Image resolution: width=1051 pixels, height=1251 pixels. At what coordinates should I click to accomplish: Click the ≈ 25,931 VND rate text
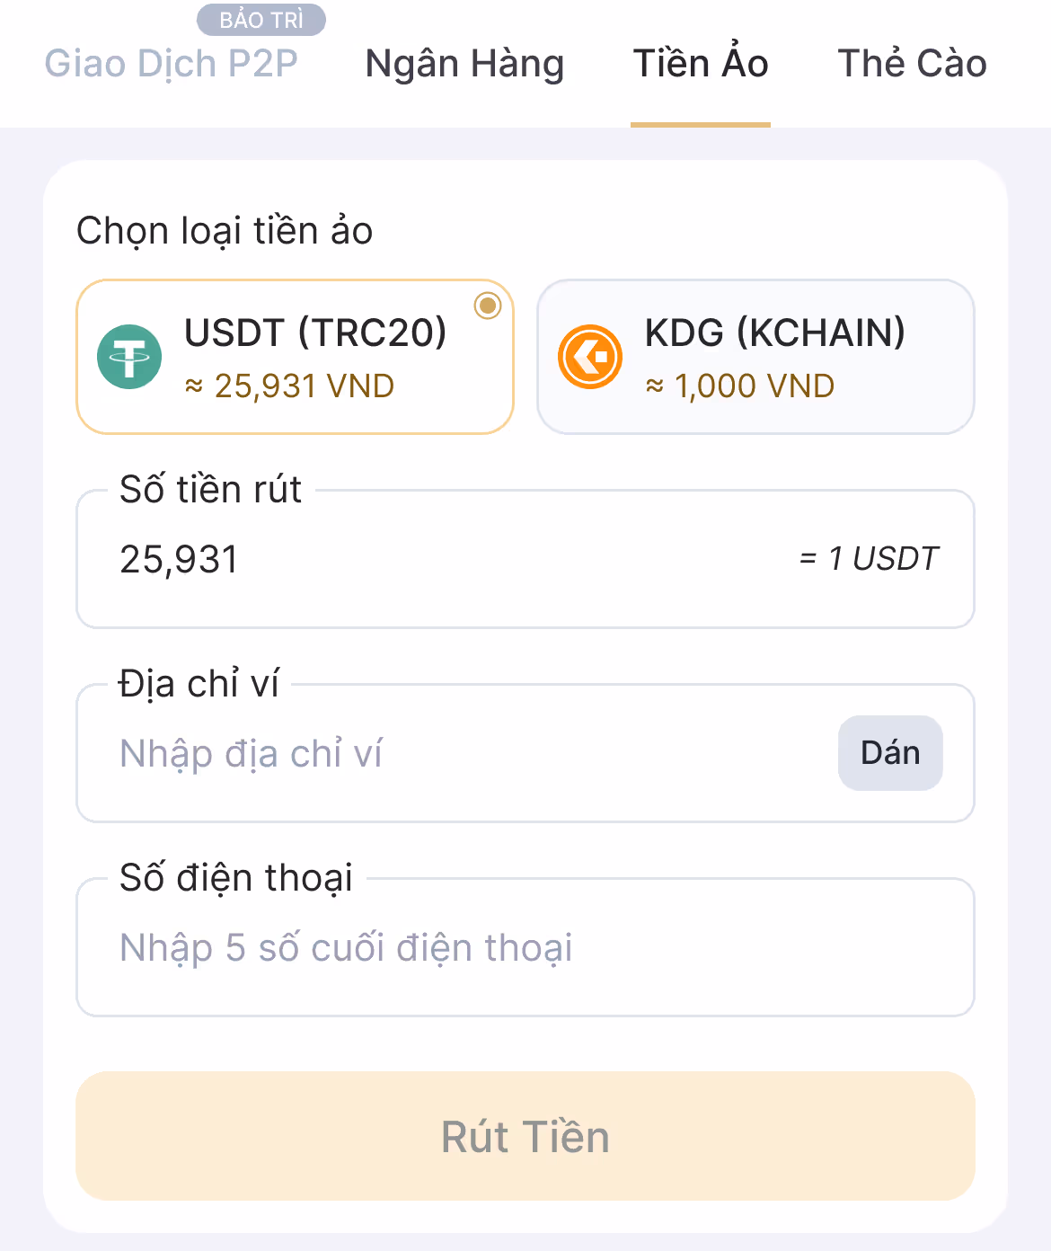(289, 386)
